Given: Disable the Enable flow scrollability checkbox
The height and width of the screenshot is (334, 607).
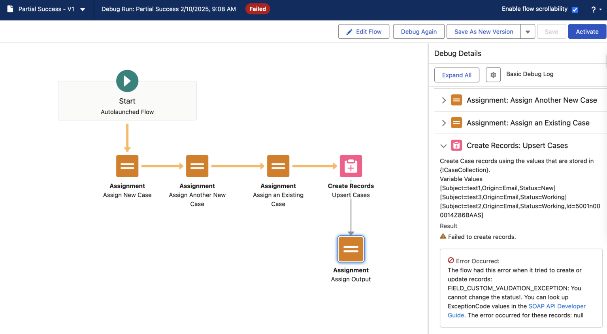Looking at the screenshot, I should tap(575, 9).
